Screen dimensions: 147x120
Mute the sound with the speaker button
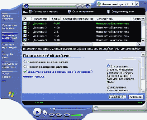tap(67, 115)
